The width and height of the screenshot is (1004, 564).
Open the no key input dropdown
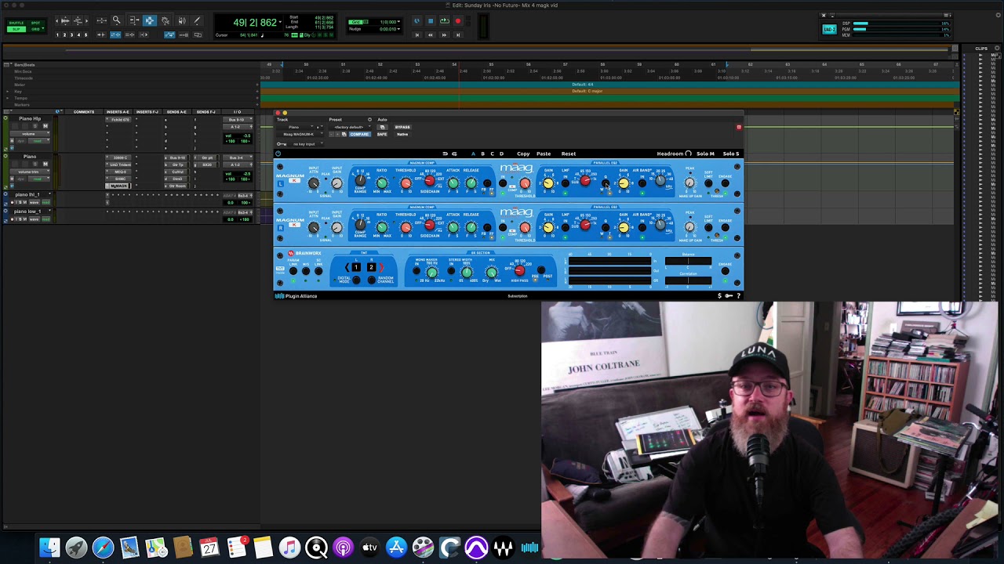click(304, 144)
